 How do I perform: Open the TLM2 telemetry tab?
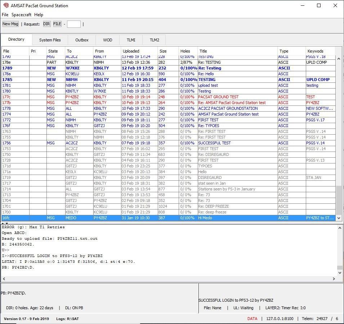point(155,40)
